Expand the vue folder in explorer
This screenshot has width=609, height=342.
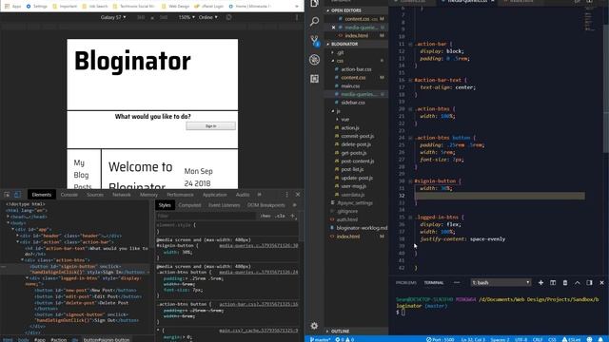tap(337, 120)
